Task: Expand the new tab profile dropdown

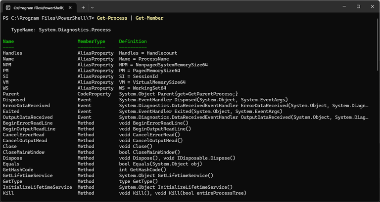Action: click(x=93, y=8)
